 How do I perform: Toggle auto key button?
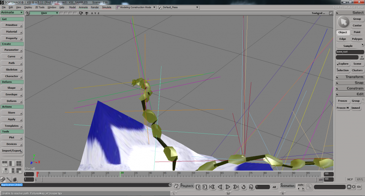point(301,185)
